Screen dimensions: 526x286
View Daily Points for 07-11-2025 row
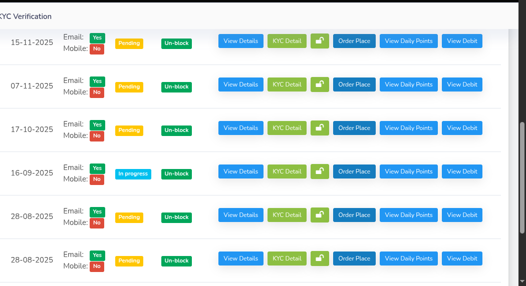pos(409,84)
